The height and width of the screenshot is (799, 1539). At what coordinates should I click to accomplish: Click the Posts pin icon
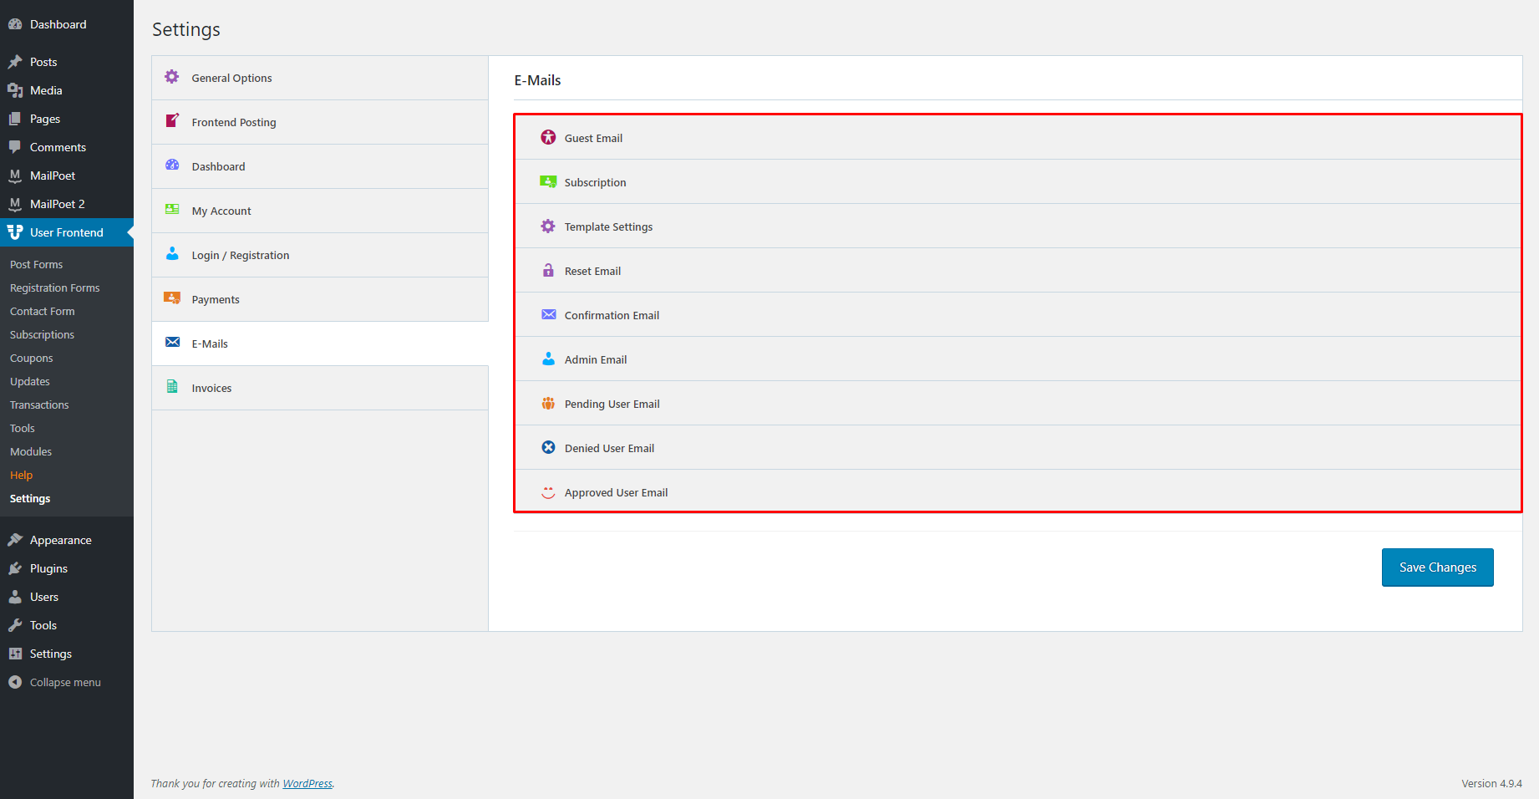click(x=15, y=62)
